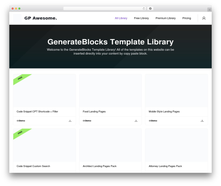Viewport: 221px width, 186px height.
Task: Click the Code Snippet CPT Shortcode thumbnail
Action: click(x=45, y=91)
